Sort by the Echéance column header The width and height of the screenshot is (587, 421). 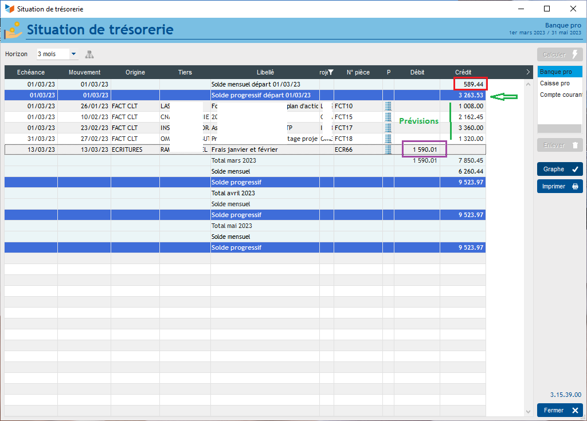click(x=31, y=73)
